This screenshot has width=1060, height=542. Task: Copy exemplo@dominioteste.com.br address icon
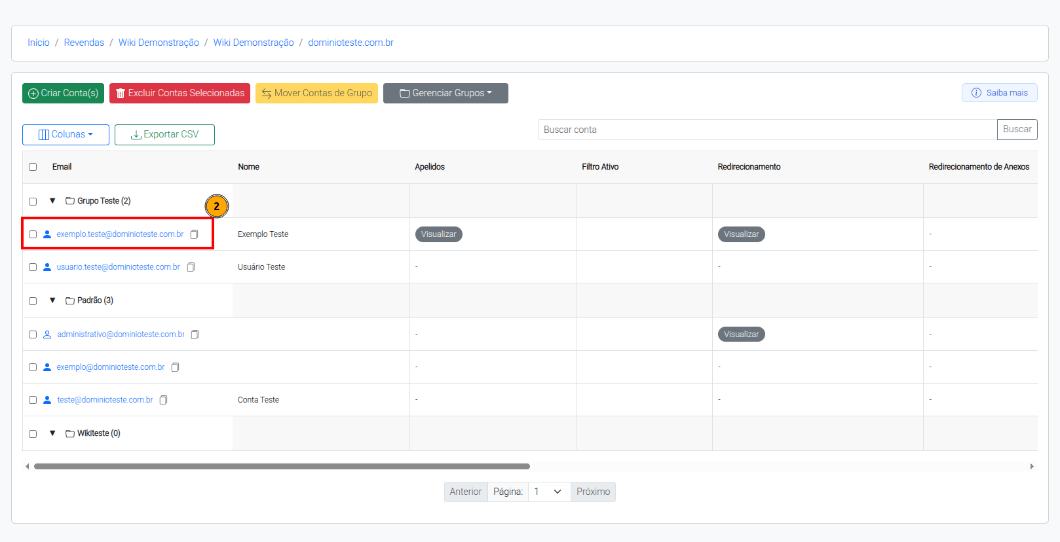(175, 367)
